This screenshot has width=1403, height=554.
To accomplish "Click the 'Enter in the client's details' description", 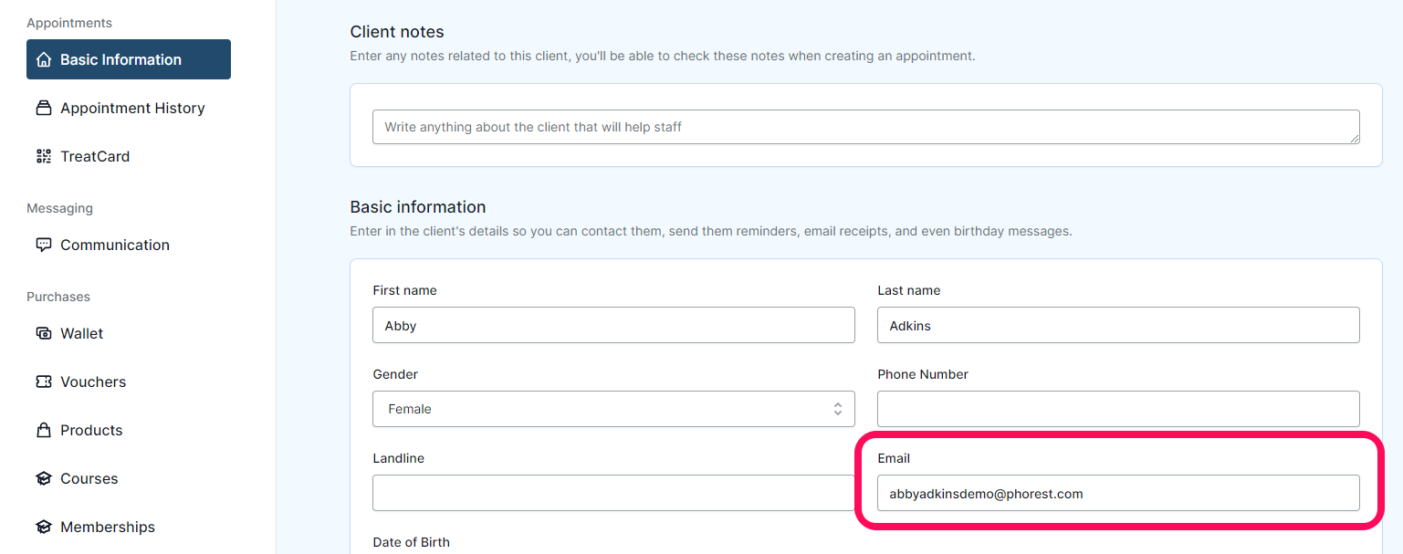I will (x=711, y=232).
